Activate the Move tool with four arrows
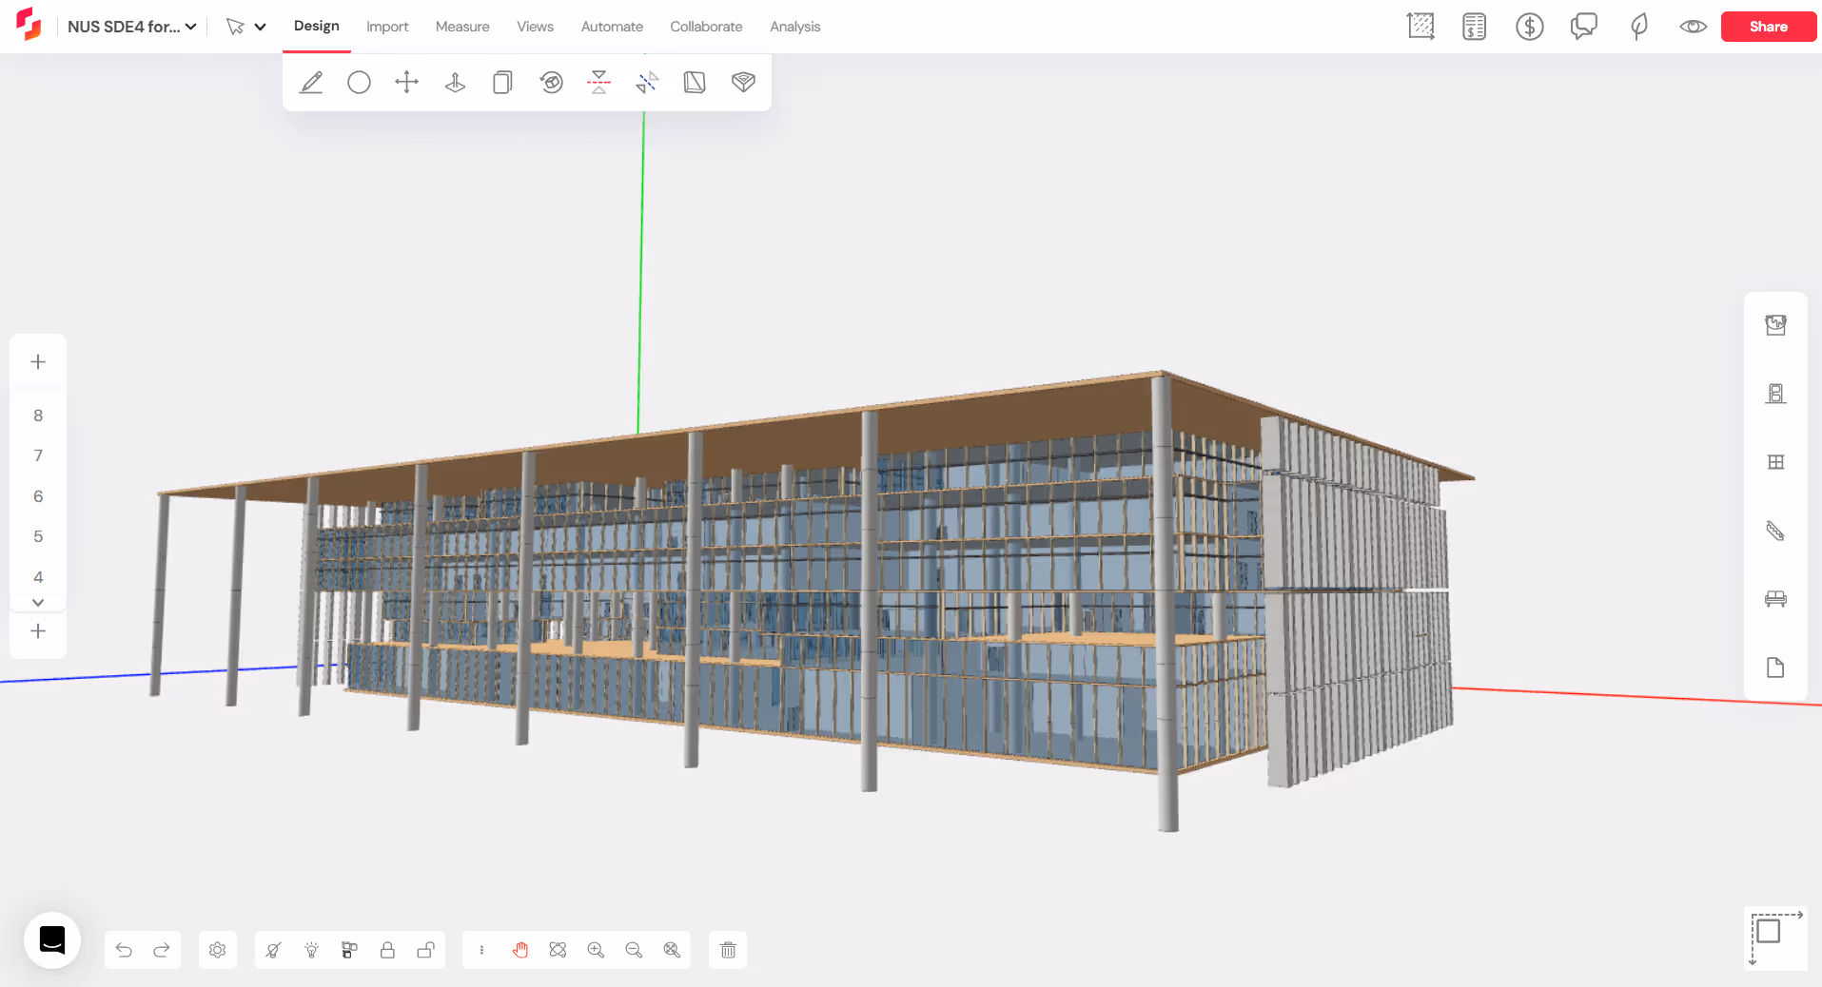 [407, 83]
